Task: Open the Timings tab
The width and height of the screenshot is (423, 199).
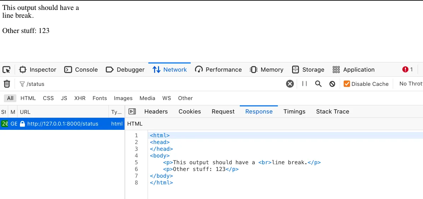Action: click(x=294, y=111)
